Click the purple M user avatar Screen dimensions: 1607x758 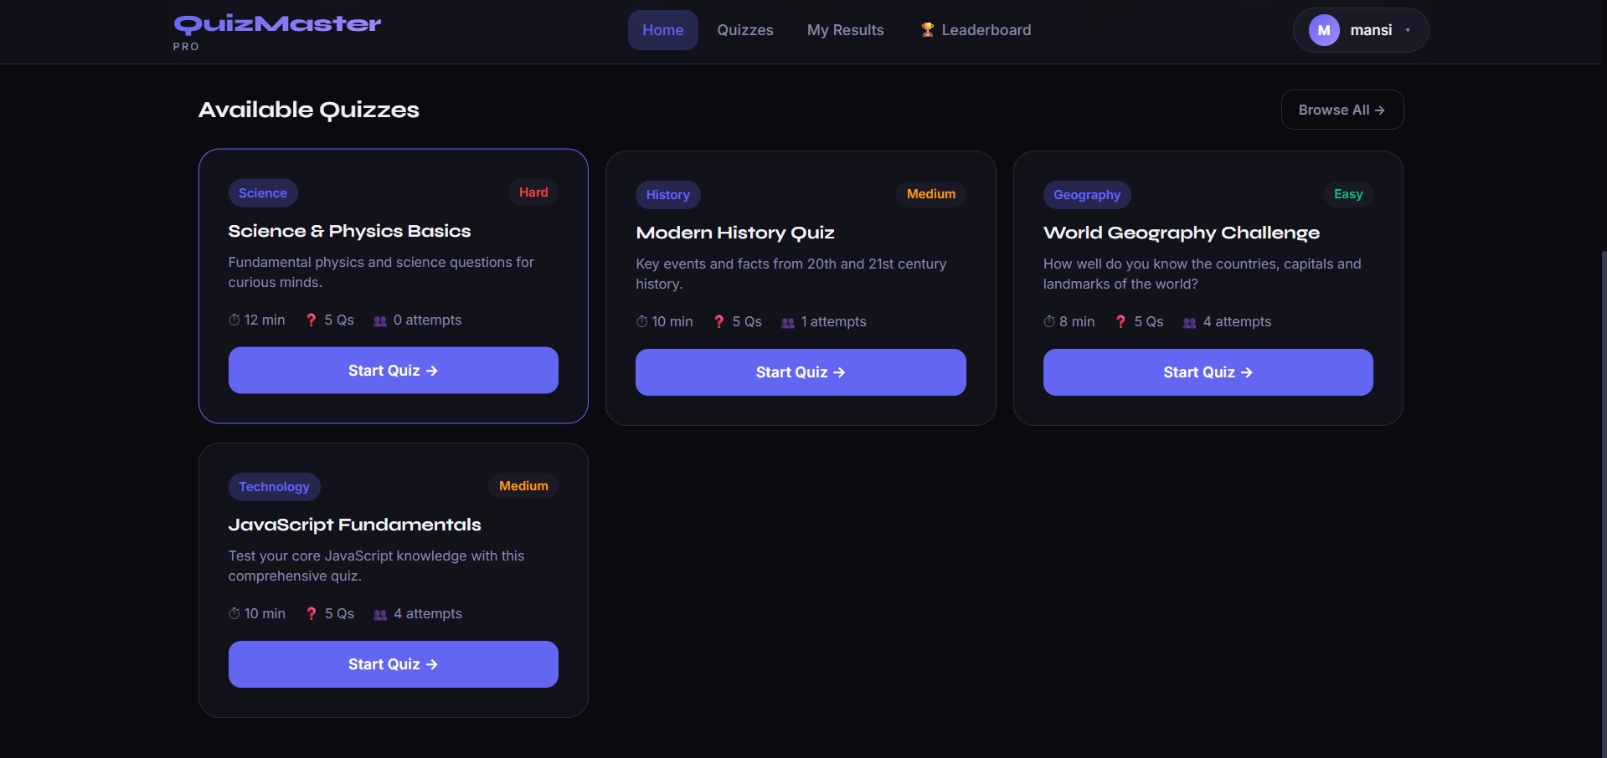pos(1324,30)
